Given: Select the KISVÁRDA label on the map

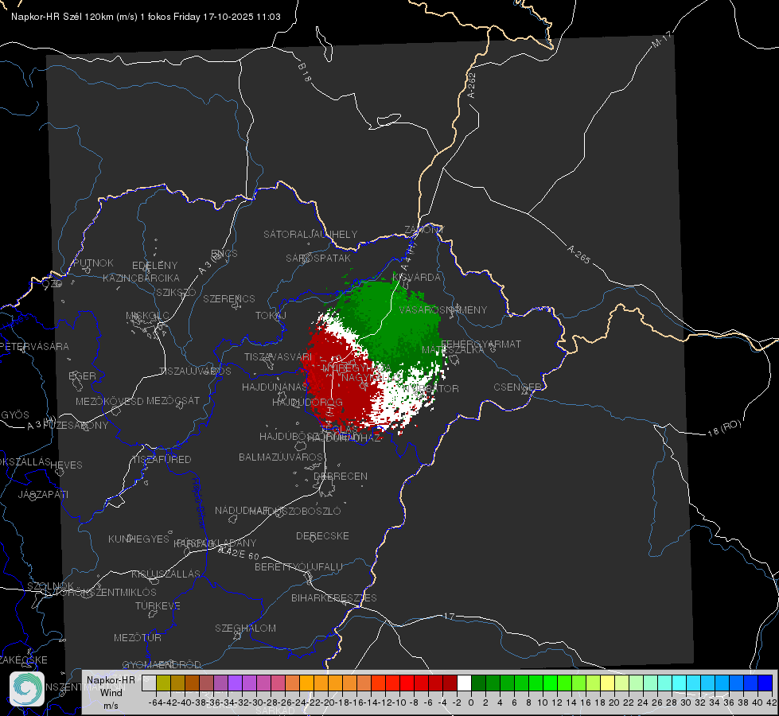Looking at the screenshot, I should pos(417,277).
